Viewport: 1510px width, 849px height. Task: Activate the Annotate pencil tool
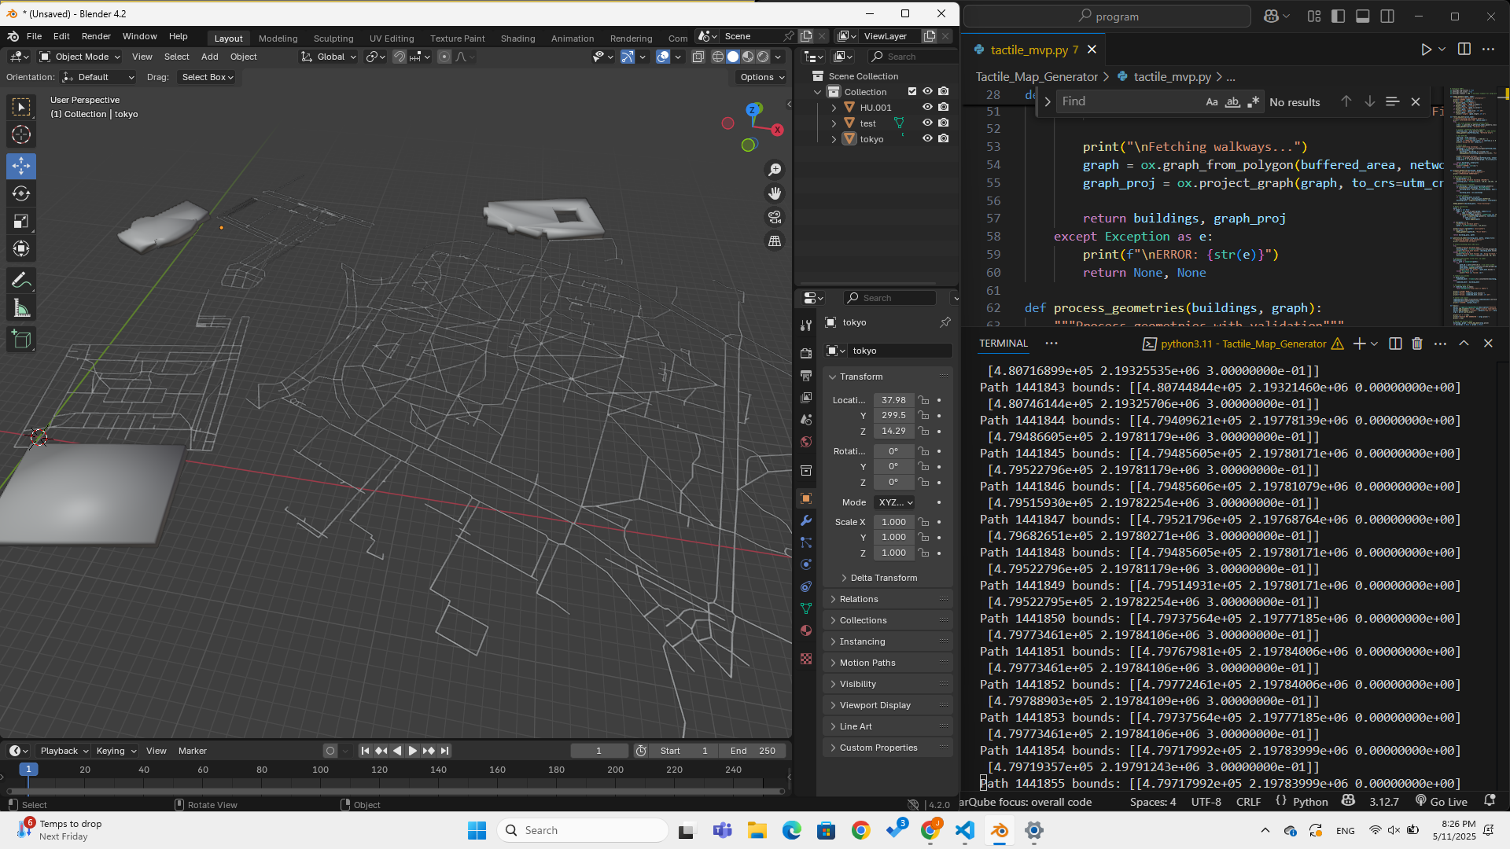tap(21, 281)
